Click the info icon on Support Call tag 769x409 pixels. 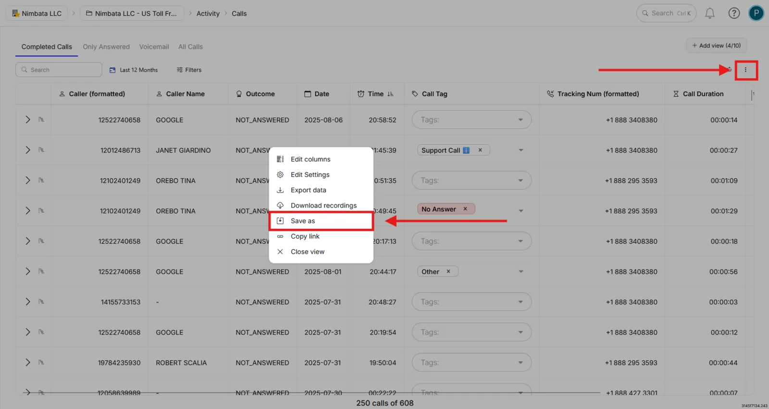coord(466,150)
